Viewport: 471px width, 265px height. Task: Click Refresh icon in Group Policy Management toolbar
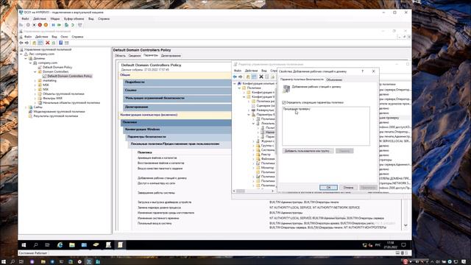pyautogui.click(x=54, y=43)
